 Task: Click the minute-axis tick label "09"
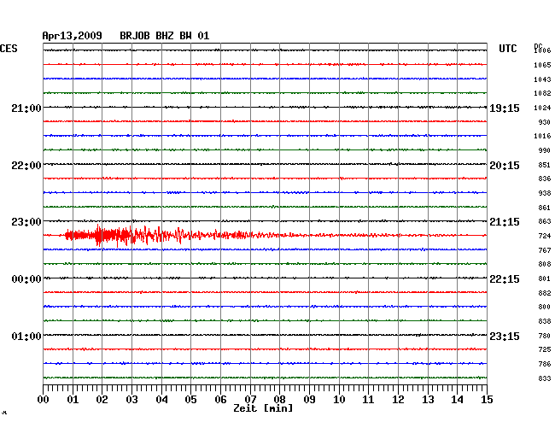coord(309,400)
